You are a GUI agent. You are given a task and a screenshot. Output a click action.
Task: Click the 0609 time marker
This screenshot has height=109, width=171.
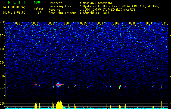click(x=149, y=23)
